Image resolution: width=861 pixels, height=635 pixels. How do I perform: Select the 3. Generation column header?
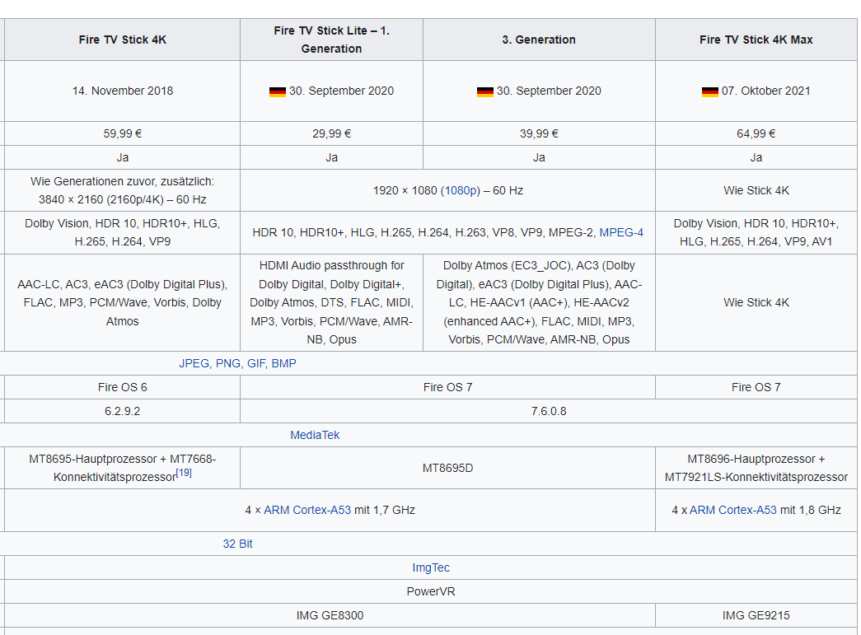[539, 40]
